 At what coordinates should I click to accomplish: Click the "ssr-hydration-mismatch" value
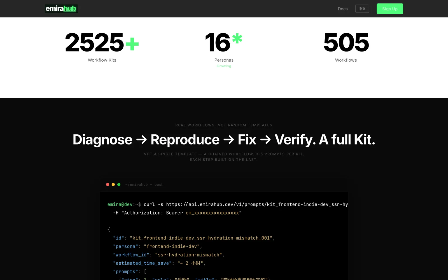[188, 255]
